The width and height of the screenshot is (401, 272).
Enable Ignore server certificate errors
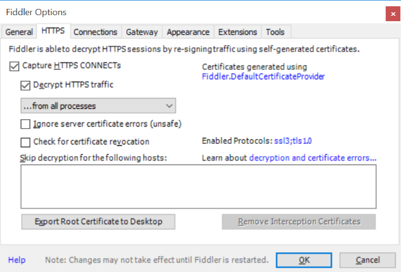[25, 124]
